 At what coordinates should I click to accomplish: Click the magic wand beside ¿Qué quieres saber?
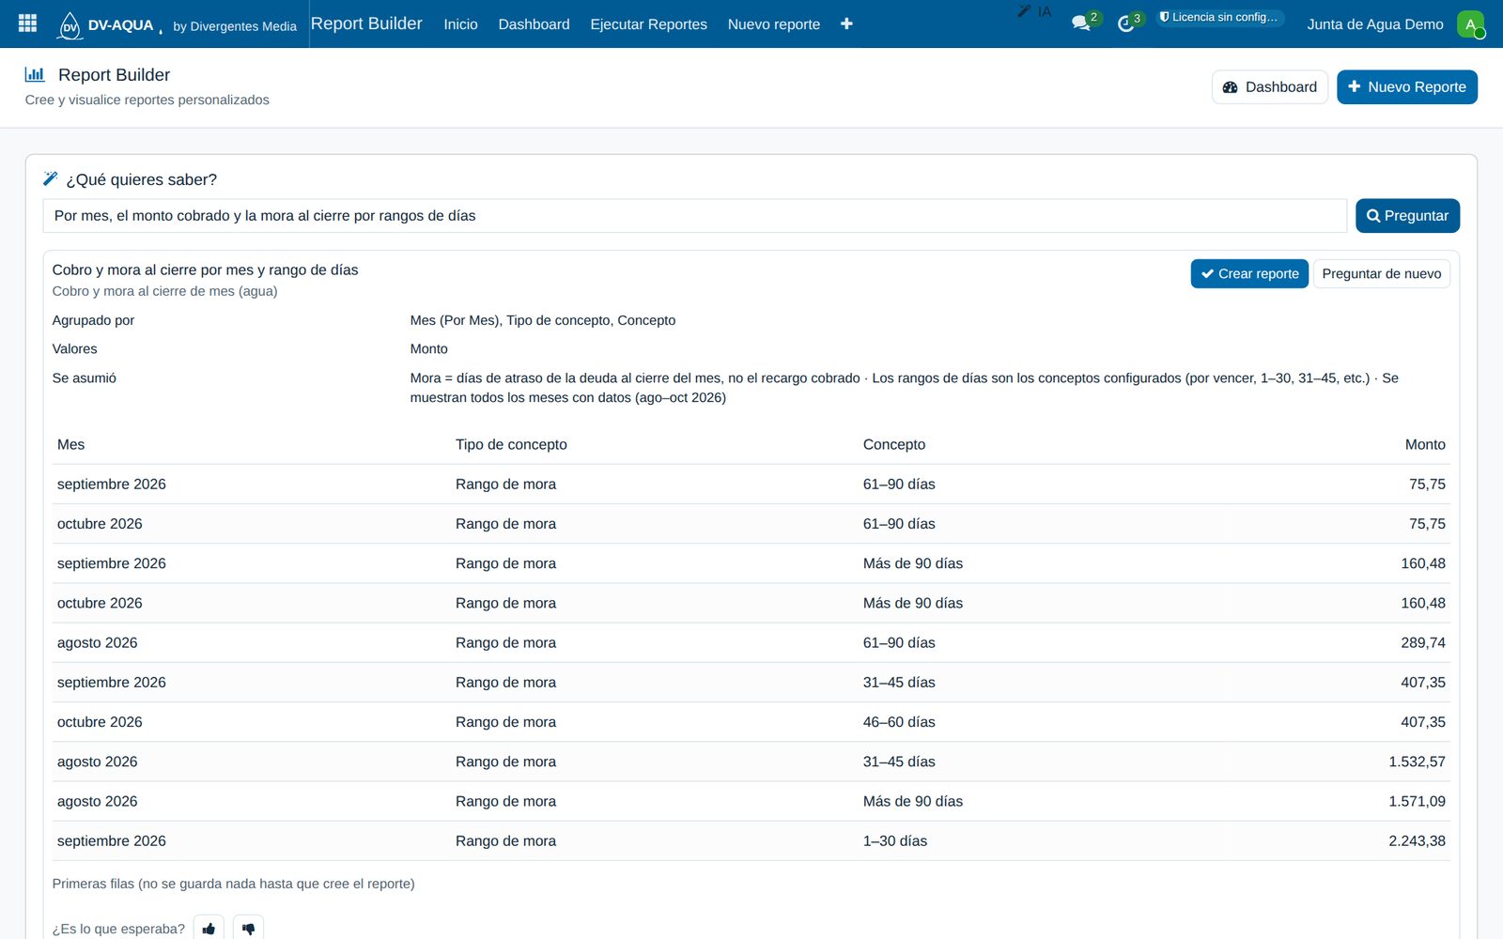tap(51, 178)
